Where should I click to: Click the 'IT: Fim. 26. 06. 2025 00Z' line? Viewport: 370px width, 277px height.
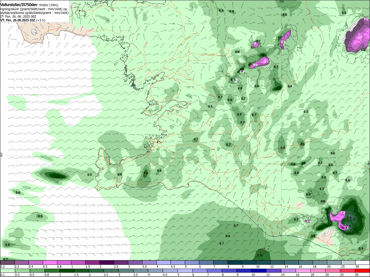coord(18,16)
